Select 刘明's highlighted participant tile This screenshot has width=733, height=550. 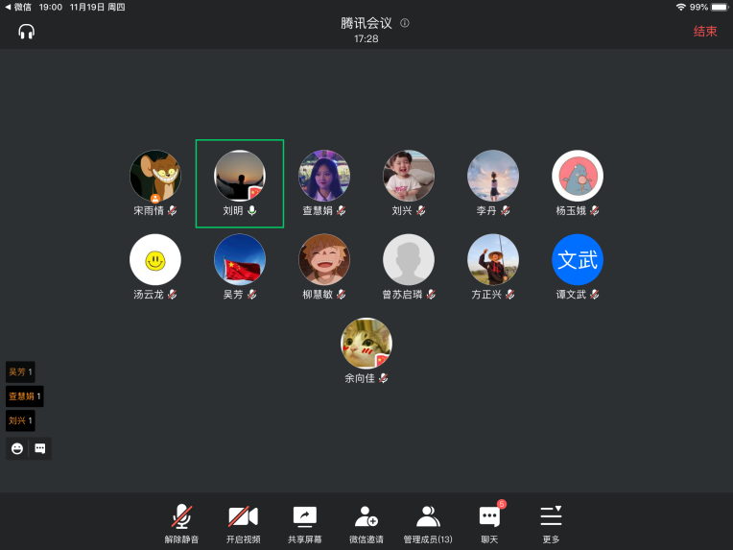[x=240, y=183]
